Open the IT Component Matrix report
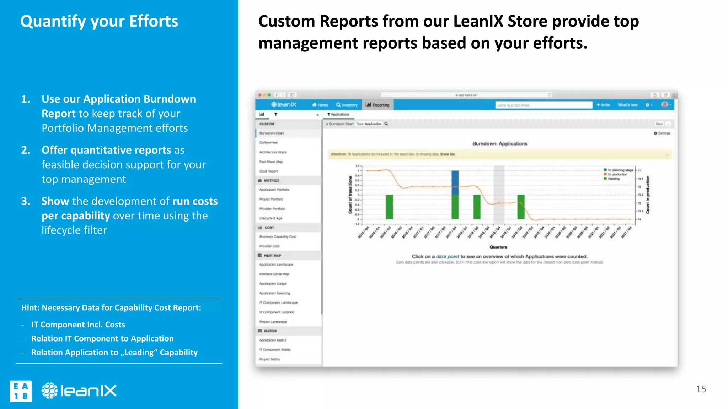Viewport: 728px width, 409px height. (x=275, y=350)
